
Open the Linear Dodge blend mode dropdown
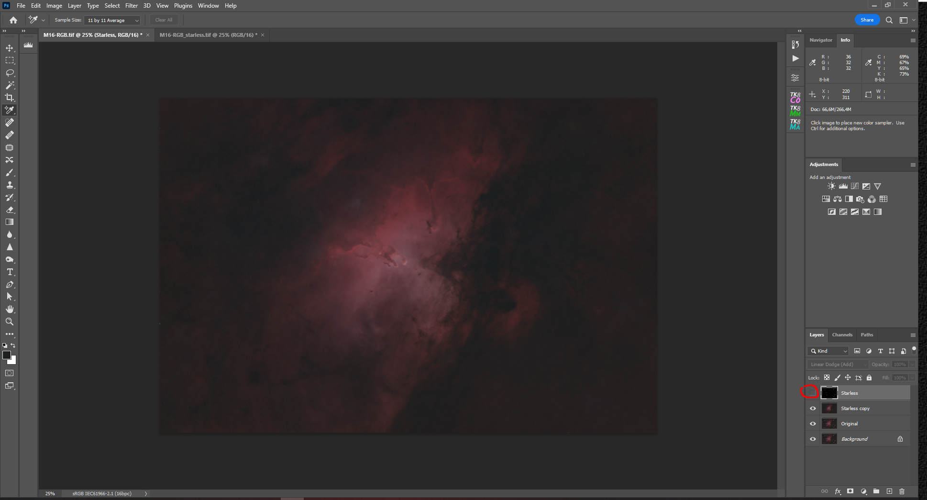click(x=838, y=364)
